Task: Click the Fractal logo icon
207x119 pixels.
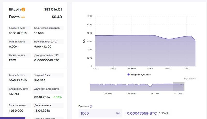Action: coord(23,17)
